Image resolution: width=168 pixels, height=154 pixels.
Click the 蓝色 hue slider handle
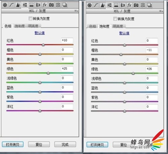tap(40, 92)
